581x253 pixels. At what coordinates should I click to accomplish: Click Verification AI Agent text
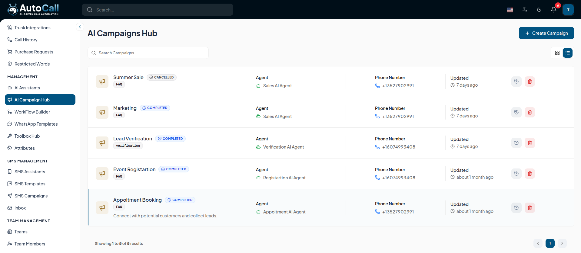point(284,147)
